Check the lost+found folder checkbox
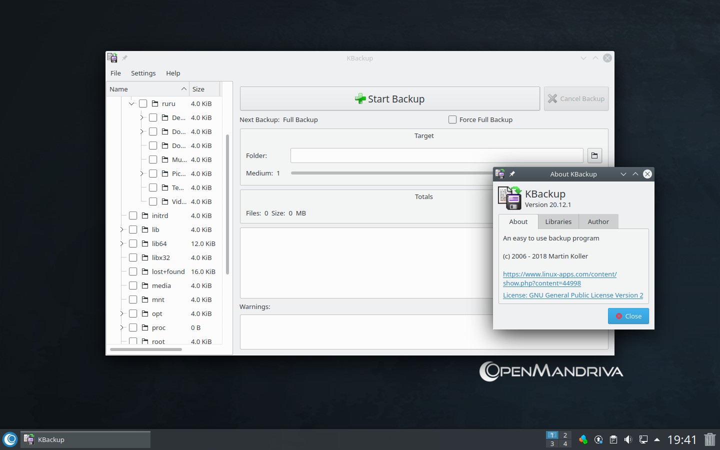Image resolution: width=720 pixels, height=450 pixels. (133, 271)
